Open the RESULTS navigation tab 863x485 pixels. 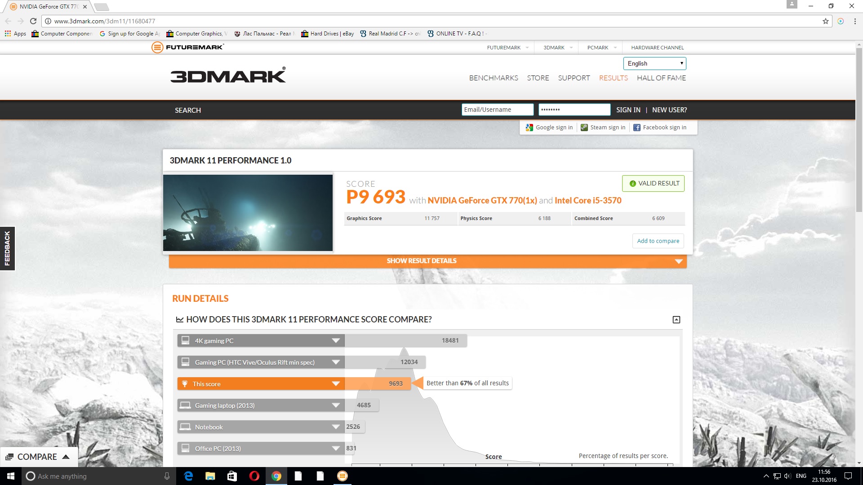[x=613, y=78]
